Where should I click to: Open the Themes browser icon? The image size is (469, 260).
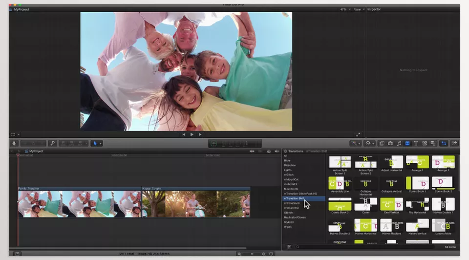(x=433, y=143)
